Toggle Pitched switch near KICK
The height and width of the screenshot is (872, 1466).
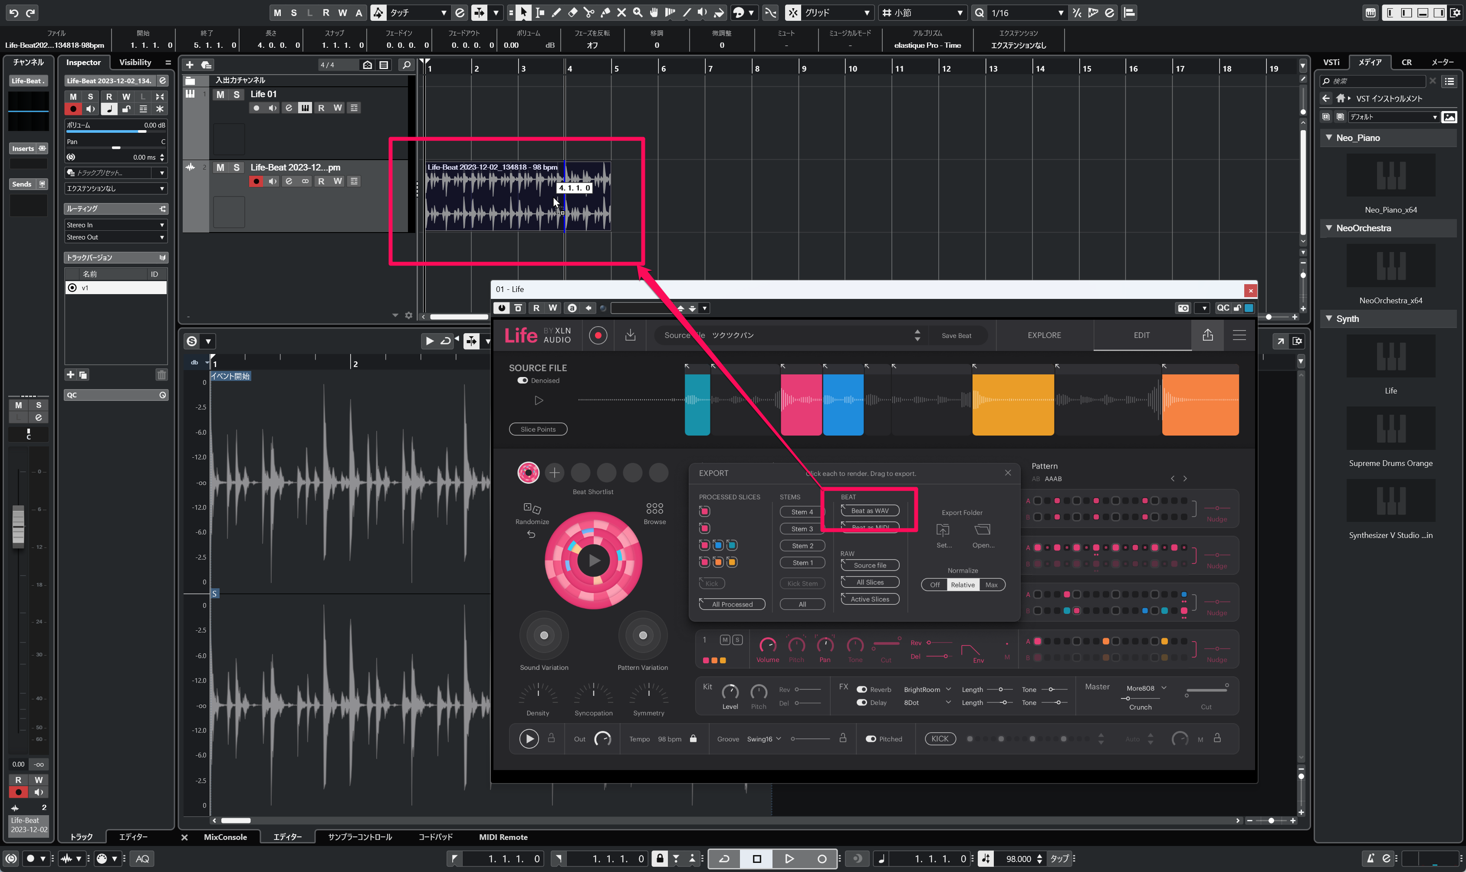pyautogui.click(x=871, y=739)
